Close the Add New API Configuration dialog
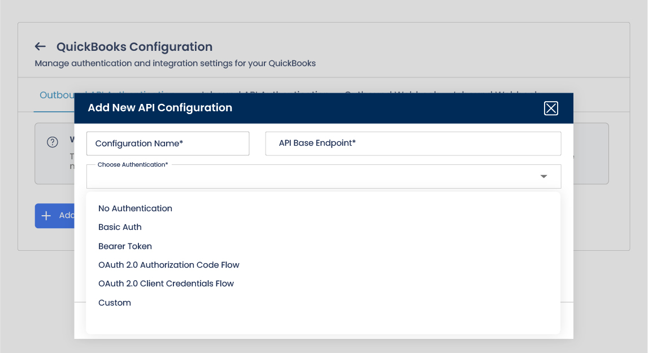The width and height of the screenshot is (648, 353). click(x=551, y=108)
